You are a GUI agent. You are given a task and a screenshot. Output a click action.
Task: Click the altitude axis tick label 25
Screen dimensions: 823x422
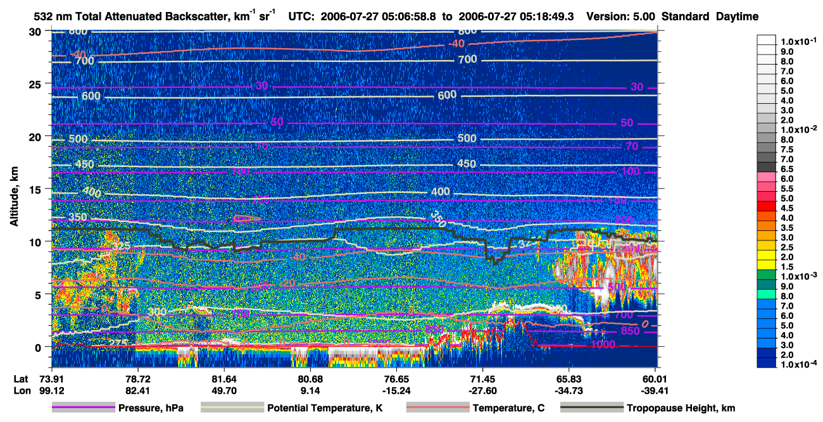point(36,84)
